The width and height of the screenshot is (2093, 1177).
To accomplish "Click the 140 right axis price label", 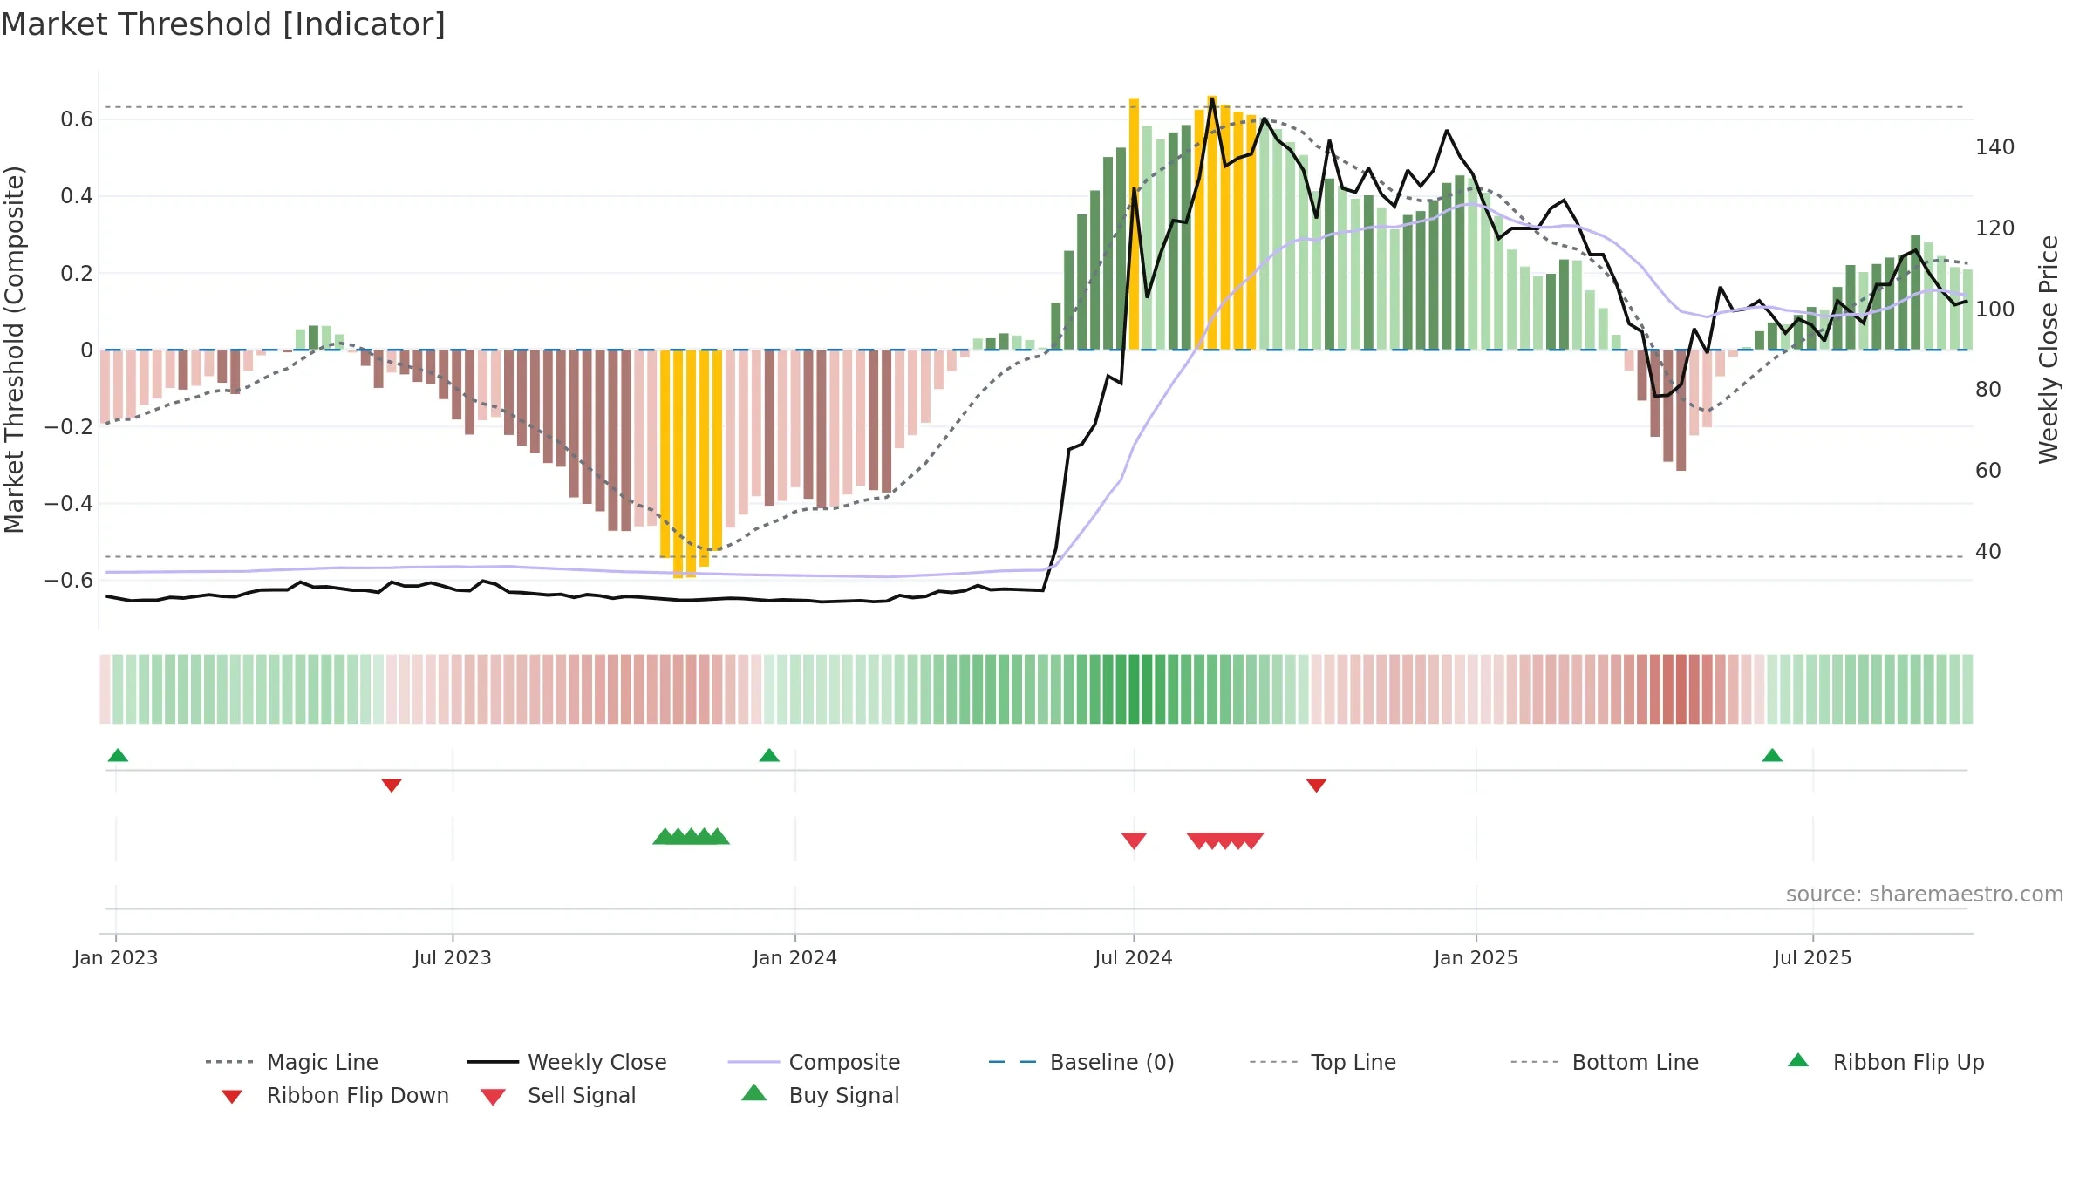I will click(x=1995, y=146).
